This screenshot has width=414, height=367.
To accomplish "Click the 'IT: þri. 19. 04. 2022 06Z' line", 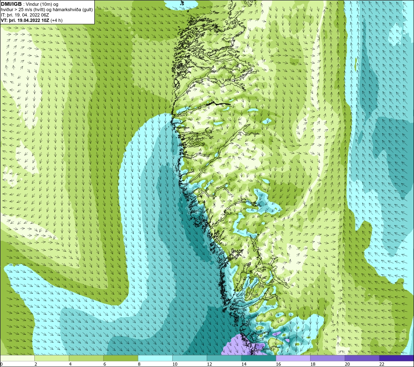I will click(25, 15).
